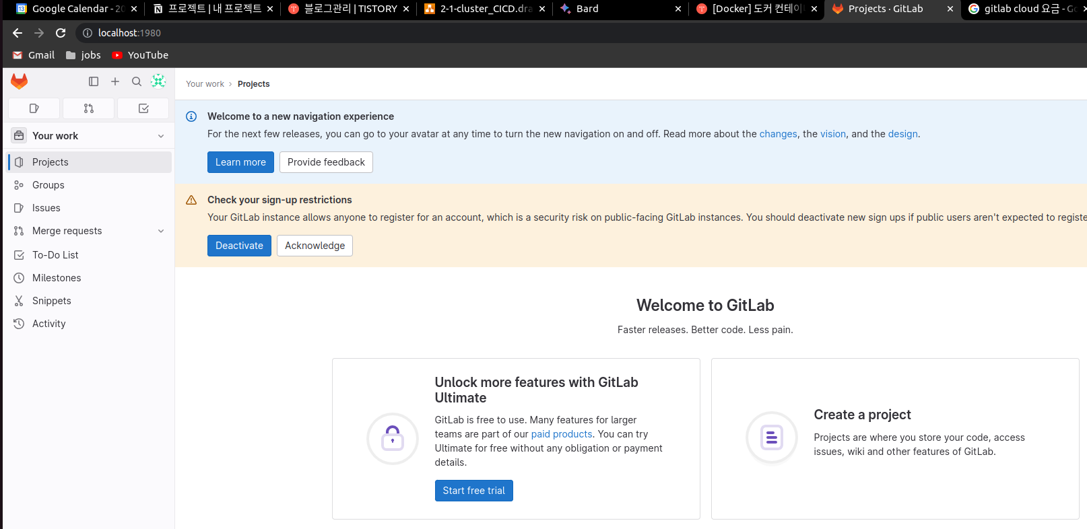
Task: Click the Activity history icon
Action: 19,324
